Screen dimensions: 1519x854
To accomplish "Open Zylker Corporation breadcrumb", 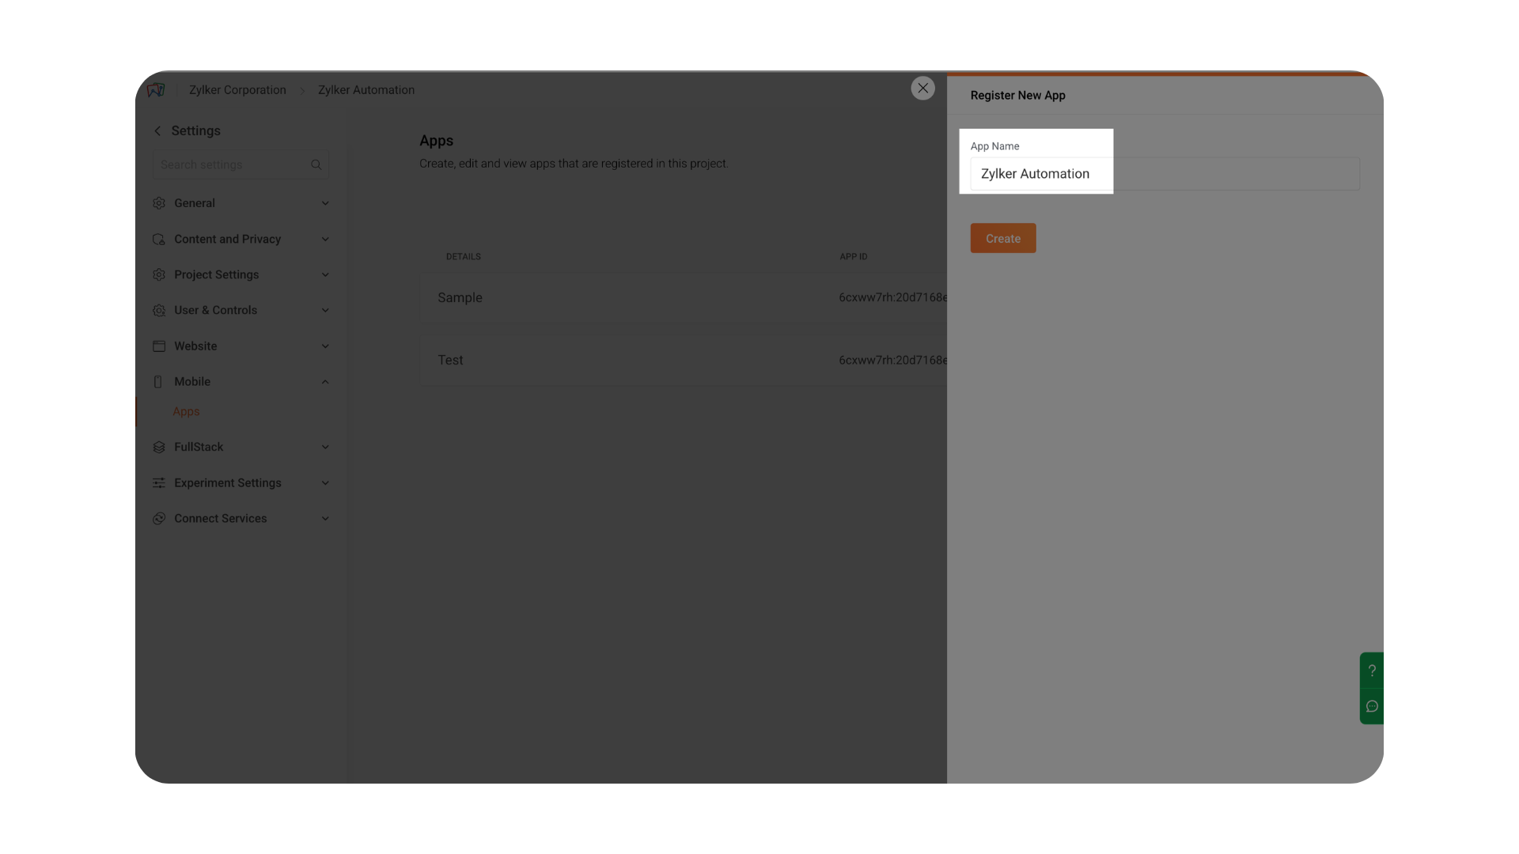I will 237,90.
